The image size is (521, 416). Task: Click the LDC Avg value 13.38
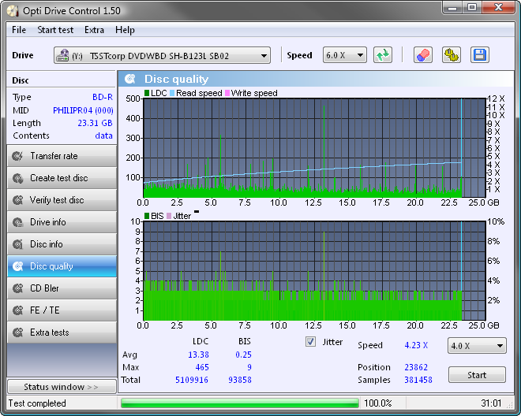(x=198, y=355)
